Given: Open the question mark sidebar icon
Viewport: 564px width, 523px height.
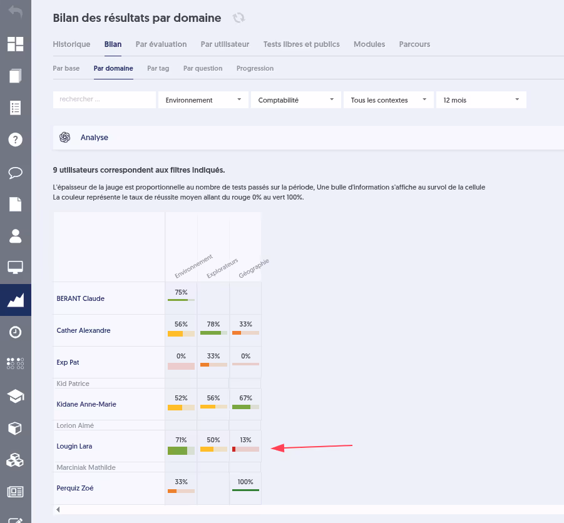Looking at the screenshot, I should pos(16,140).
